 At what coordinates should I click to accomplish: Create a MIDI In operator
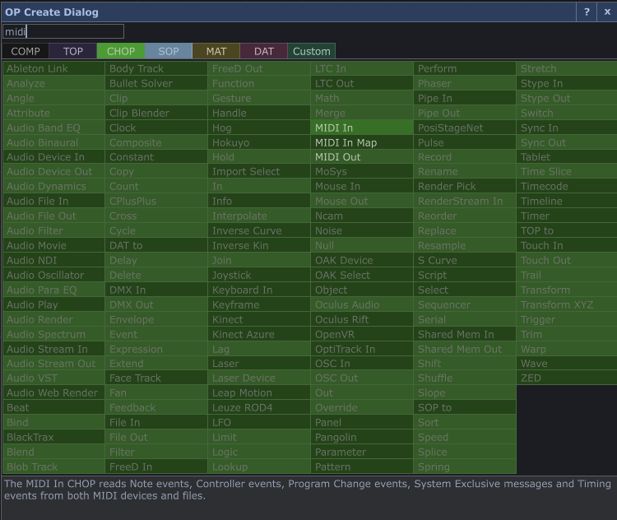[362, 128]
